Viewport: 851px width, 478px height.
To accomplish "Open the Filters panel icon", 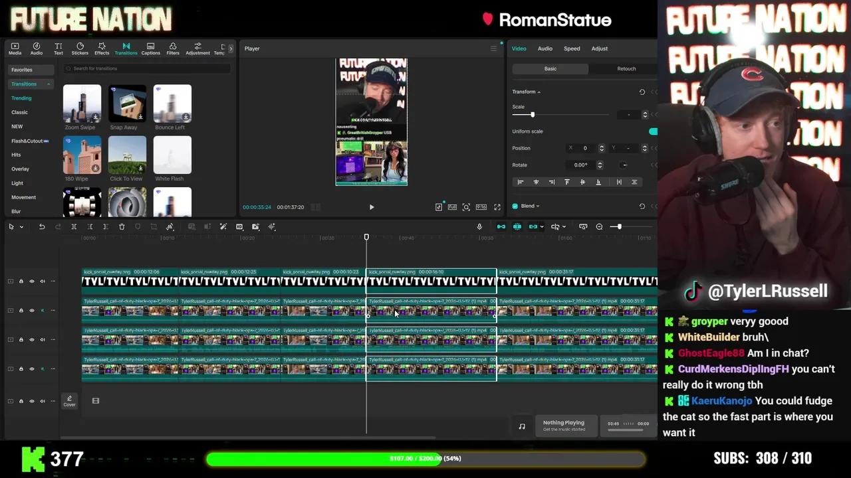I will tap(173, 48).
